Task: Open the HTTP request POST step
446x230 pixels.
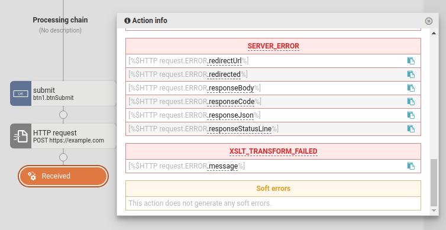Action: [63, 136]
